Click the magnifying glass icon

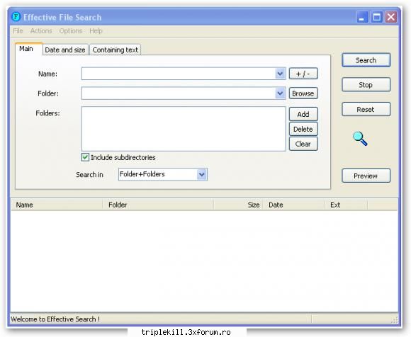tap(360, 139)
